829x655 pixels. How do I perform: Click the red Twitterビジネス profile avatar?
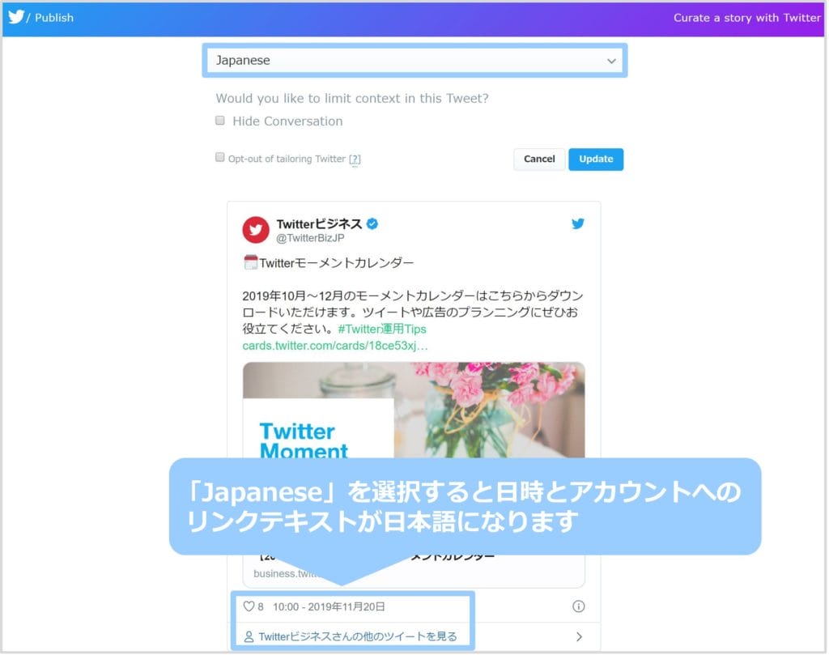pos(255,230)
